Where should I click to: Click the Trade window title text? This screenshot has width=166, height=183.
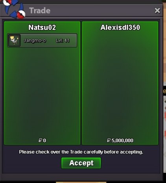click(40, 11)
